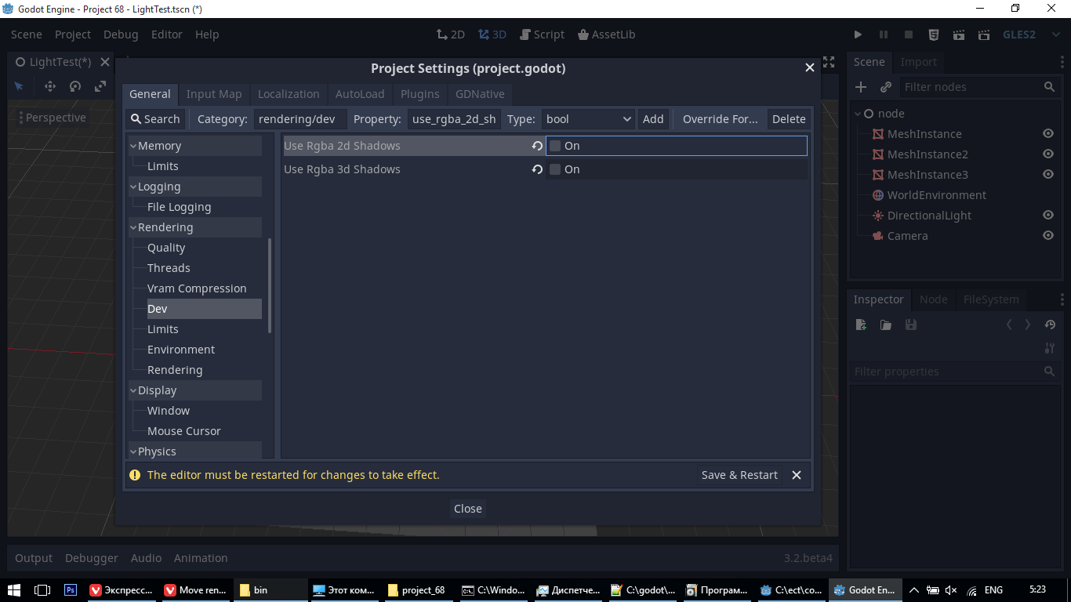Image resolution: width=1071 pixels, height=602 pixels.
Task: Click Save & Restart
Action: [739, 474]
